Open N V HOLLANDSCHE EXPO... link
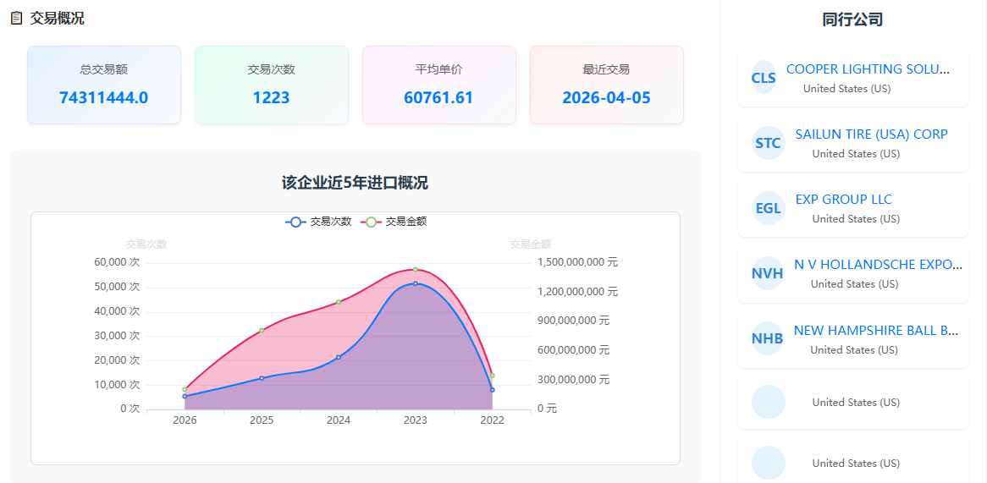Screen dimensions: 987x483 pos(878,264)
